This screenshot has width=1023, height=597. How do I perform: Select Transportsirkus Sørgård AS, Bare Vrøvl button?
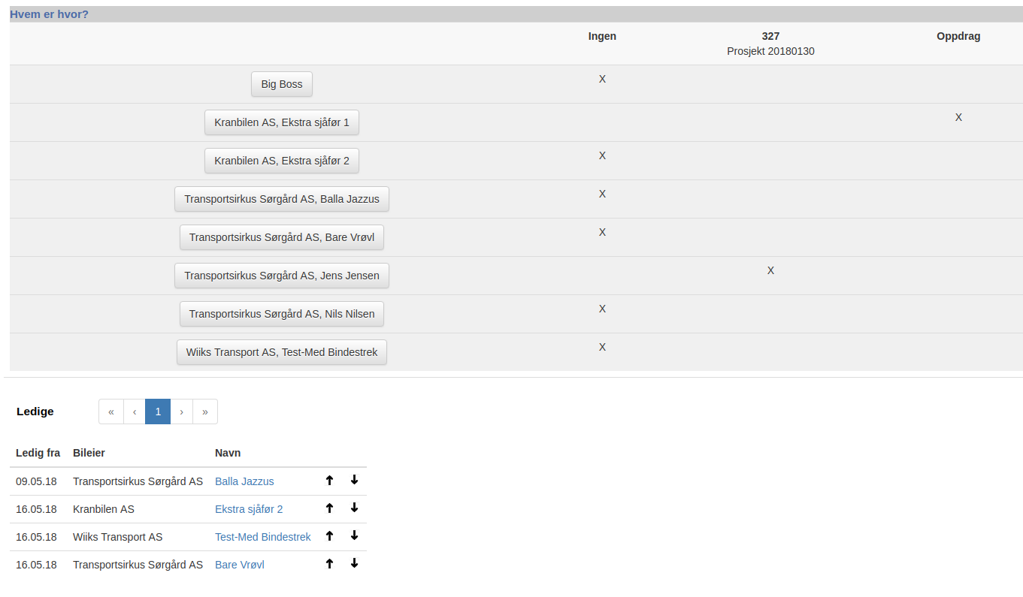[282, 237]
